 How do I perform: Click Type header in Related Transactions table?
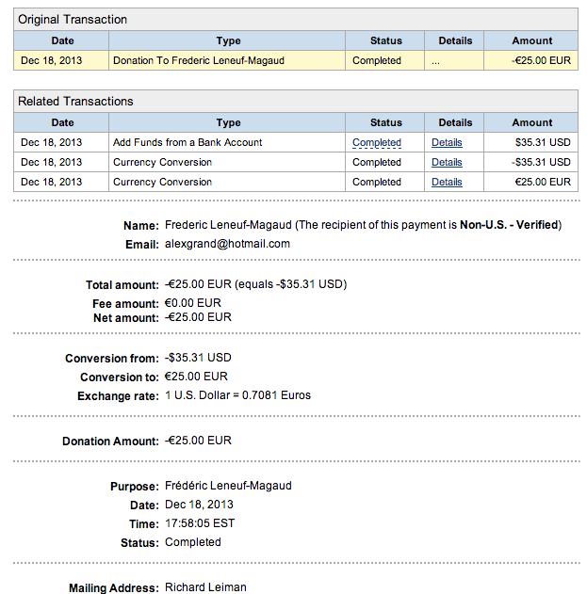point(228,123)
